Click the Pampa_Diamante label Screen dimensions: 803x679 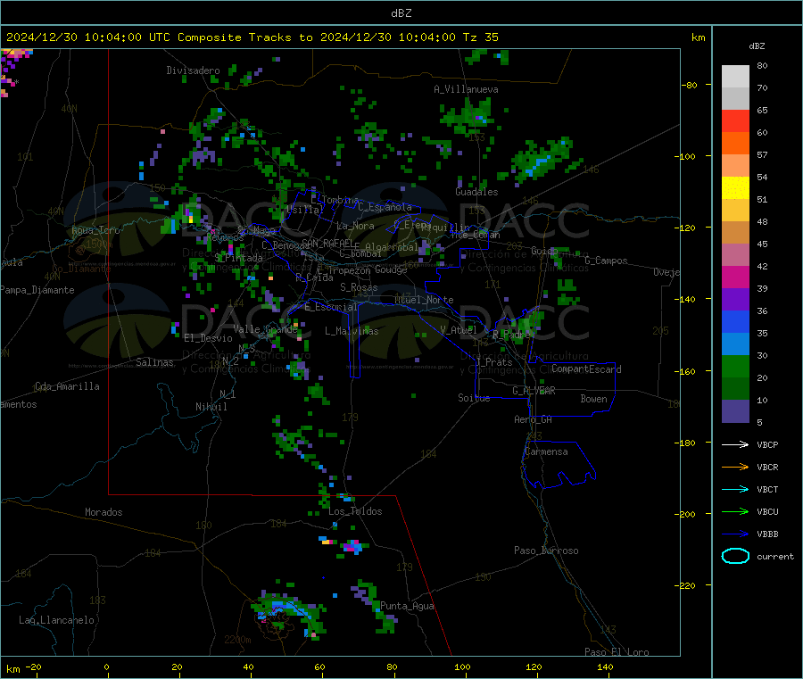(37, 290)
